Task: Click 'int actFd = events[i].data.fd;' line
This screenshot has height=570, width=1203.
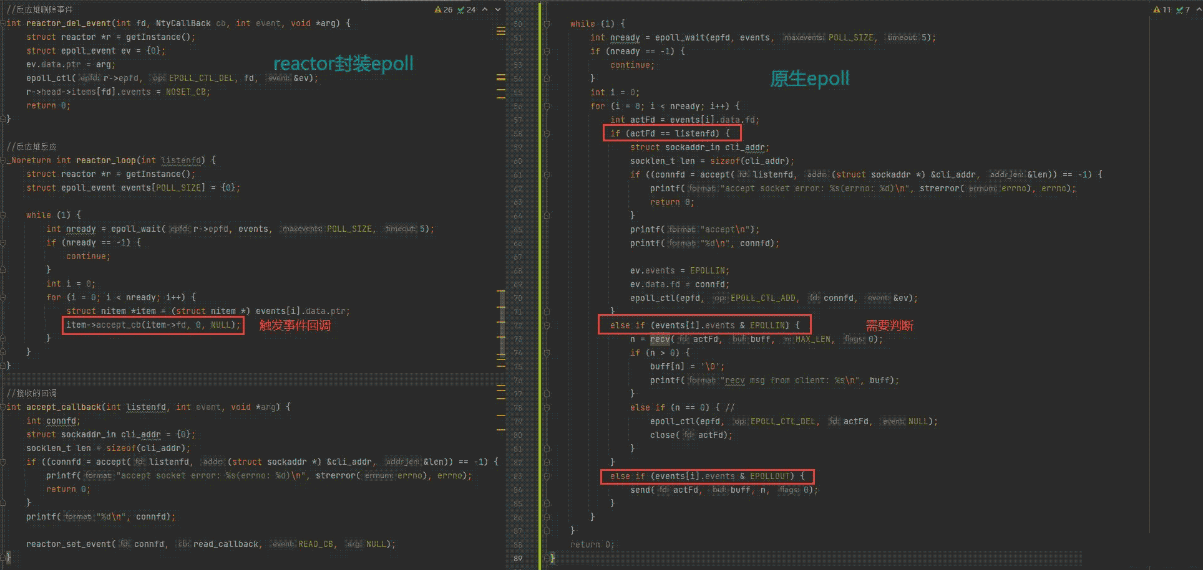Action: (x=684, y=120)
